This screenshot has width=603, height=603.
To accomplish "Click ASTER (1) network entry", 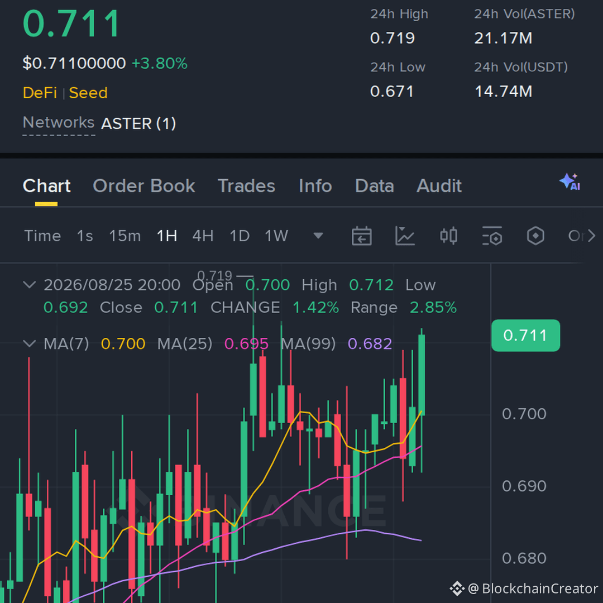I will [138, 124].
